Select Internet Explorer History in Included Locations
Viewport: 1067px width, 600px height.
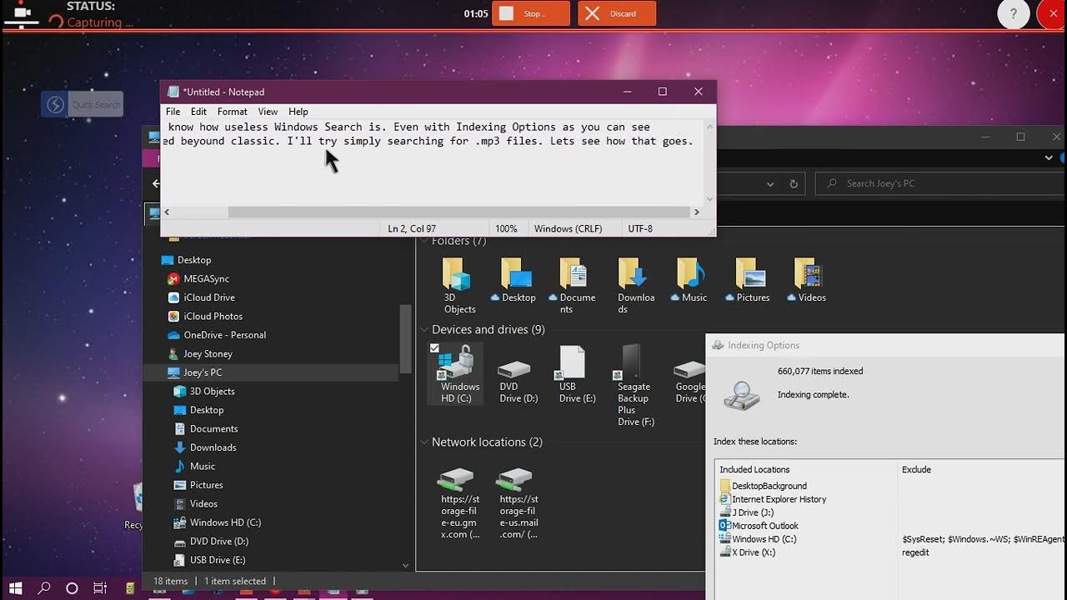pos(773,499)
